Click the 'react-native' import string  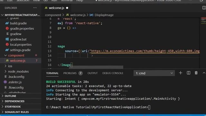click(87, 23)
